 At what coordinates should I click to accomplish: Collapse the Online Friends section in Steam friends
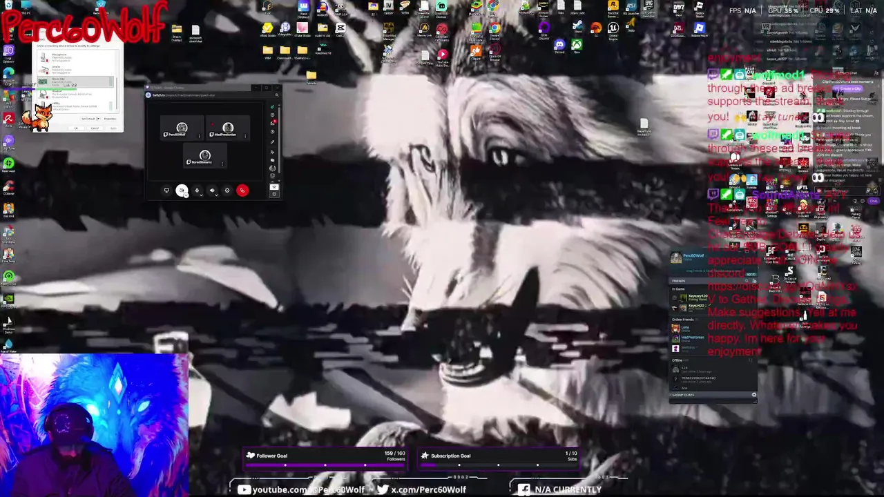pyautogui.click(x=683, y=320)
